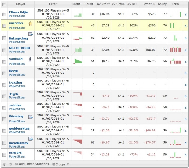The height and width of the screenshot is (168, 189).
Task: Check the 41g3r row checkbox
Action: coord(4,96)
